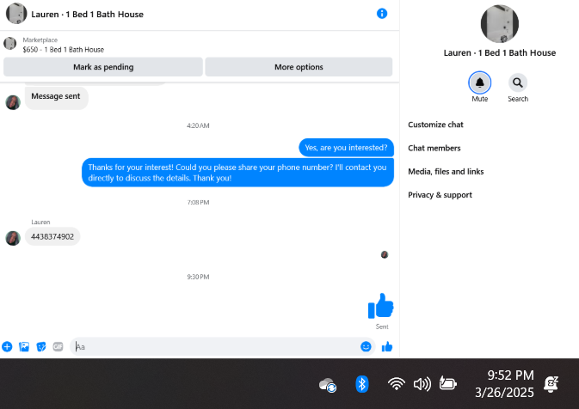This screenshot has height=409, width=579.
Task: Expand the Customize chat section
Action: point(435,125)
